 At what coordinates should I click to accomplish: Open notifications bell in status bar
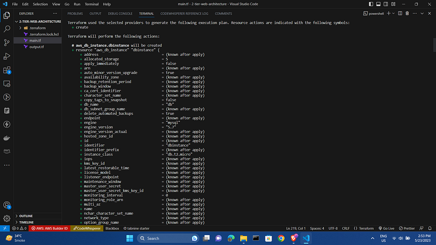coord(430,229)
